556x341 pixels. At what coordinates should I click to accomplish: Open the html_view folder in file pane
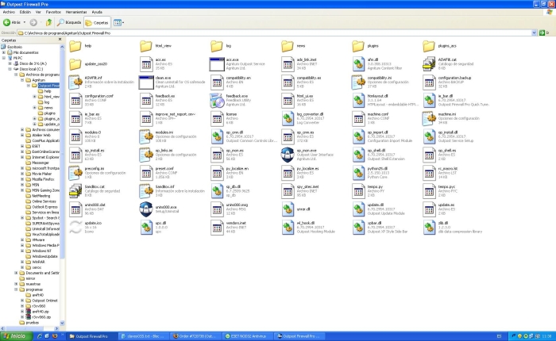coord(146,46)
